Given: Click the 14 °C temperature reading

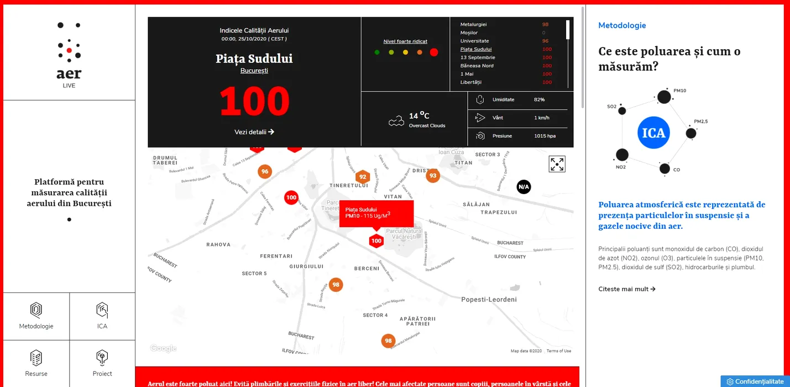Looking at the screenshot, I should pos(419,116).
